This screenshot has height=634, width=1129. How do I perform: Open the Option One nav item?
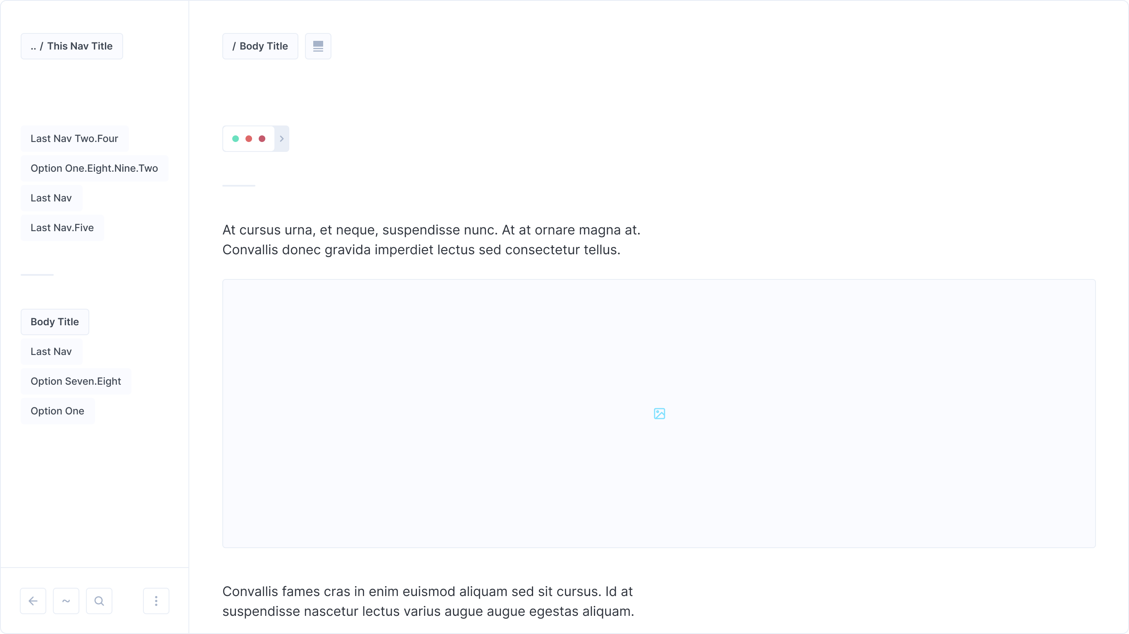click(57, 411)
